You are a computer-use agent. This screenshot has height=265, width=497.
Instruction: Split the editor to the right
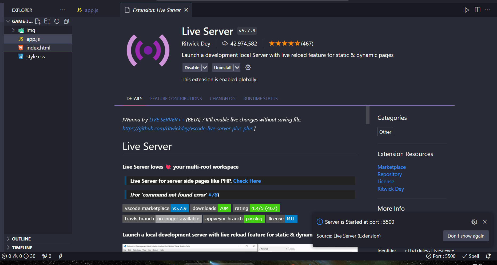pyautogui.click(x=478, y=10)
